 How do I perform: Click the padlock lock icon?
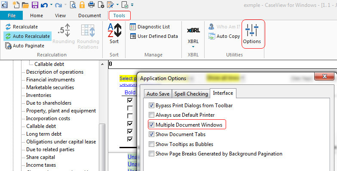[x=82, y=5]
